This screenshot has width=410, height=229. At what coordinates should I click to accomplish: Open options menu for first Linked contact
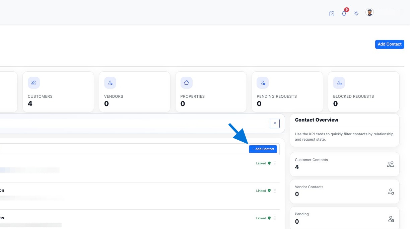click(275, 163)
